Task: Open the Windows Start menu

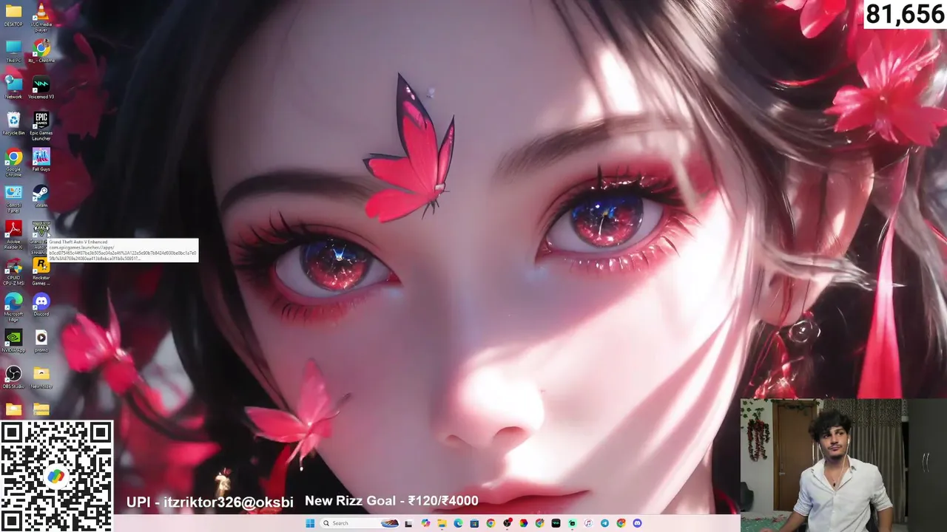Action: (310, 523)
